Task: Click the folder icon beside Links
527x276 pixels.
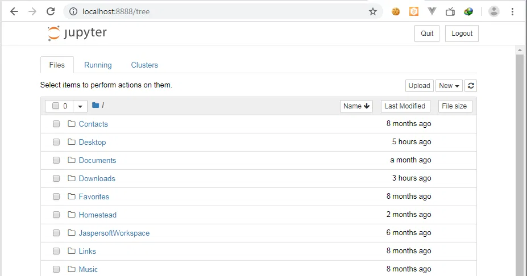Action: [x=71, y=250]
